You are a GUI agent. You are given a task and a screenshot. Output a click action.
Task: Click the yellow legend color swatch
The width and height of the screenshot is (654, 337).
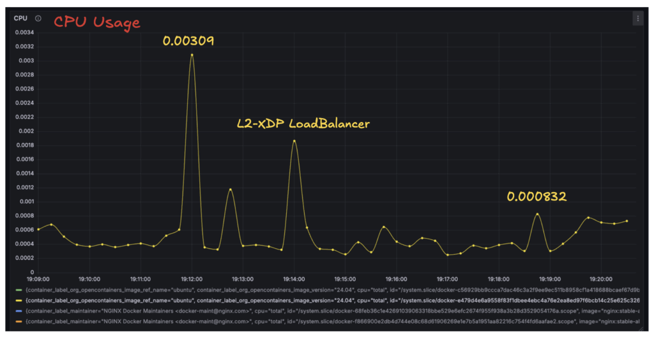tap(19, 300)
